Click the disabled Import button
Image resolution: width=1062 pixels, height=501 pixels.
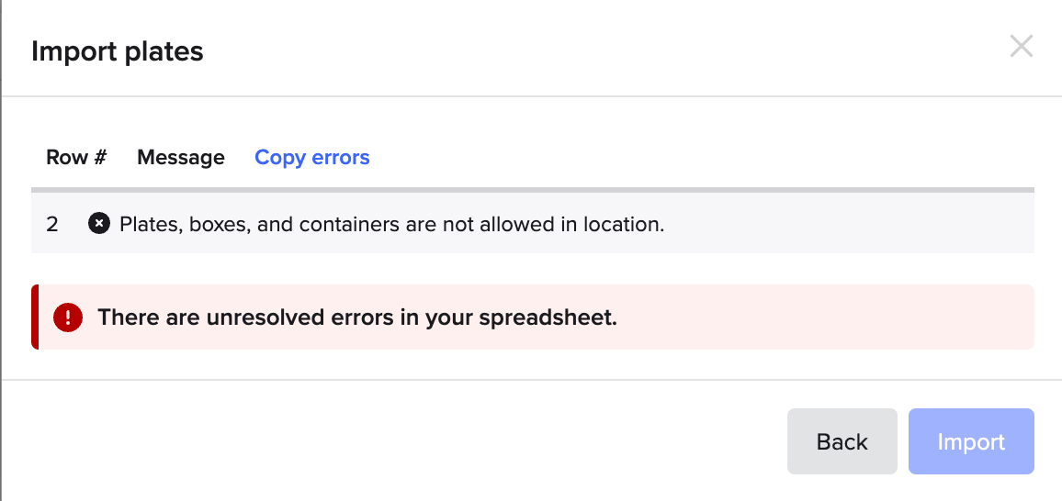[x=971, y=441]
